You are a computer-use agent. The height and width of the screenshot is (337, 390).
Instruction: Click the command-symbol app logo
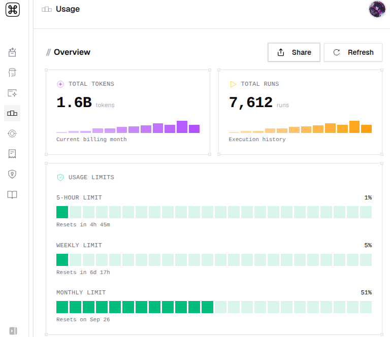point(12,10)
